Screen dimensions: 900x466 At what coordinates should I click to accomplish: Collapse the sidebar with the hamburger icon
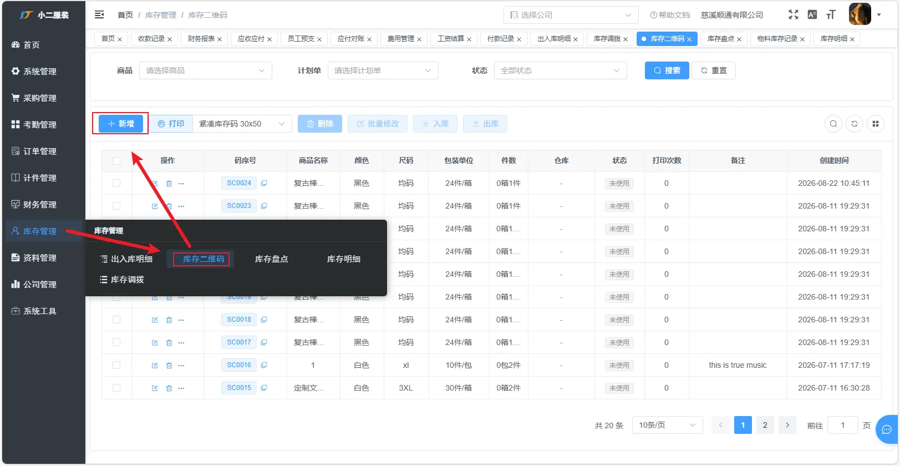pyautogui.click(x=99, y=15)
